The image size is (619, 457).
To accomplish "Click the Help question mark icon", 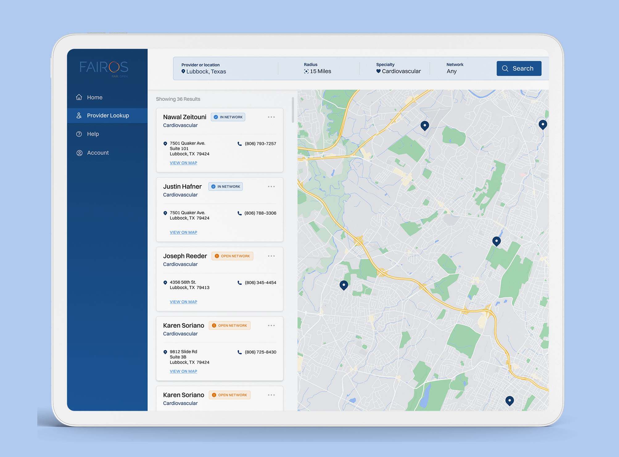I will (x=79, y=134).
